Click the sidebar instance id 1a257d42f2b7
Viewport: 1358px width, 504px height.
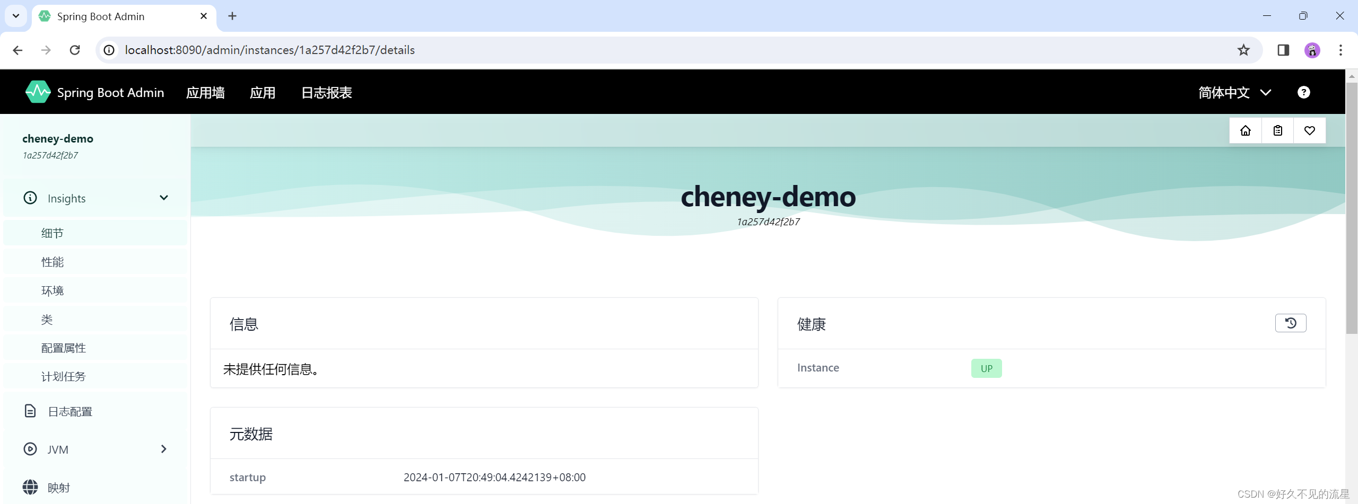pos(50,155)
